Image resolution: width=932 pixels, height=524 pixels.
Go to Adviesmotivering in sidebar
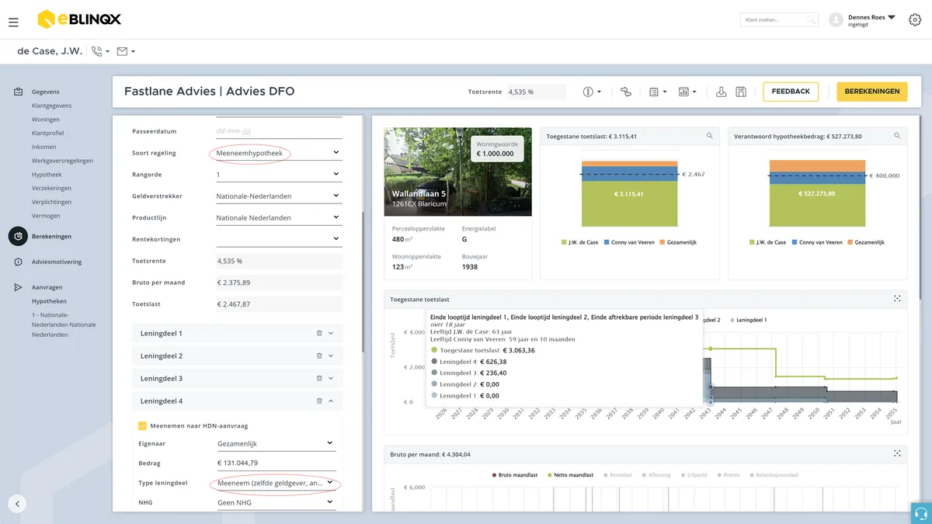tap(57, 262)
